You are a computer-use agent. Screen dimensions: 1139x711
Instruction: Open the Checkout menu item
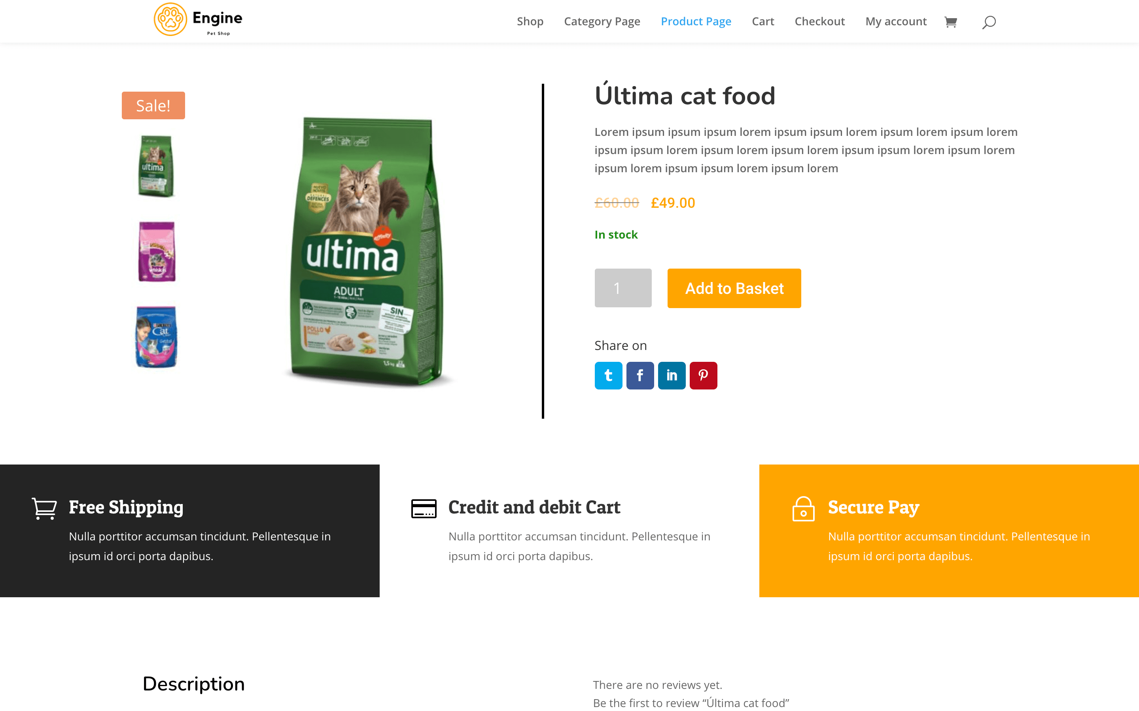819,21
